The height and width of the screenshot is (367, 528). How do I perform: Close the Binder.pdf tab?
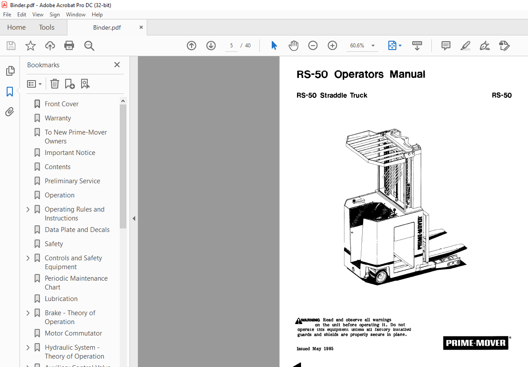pyautogui.click(x=141, y=27)
